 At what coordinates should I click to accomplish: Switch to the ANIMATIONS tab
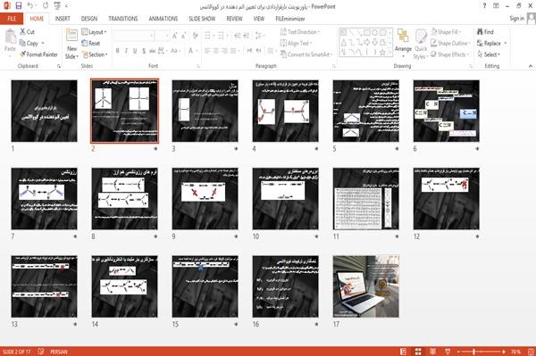coord(163,19)
